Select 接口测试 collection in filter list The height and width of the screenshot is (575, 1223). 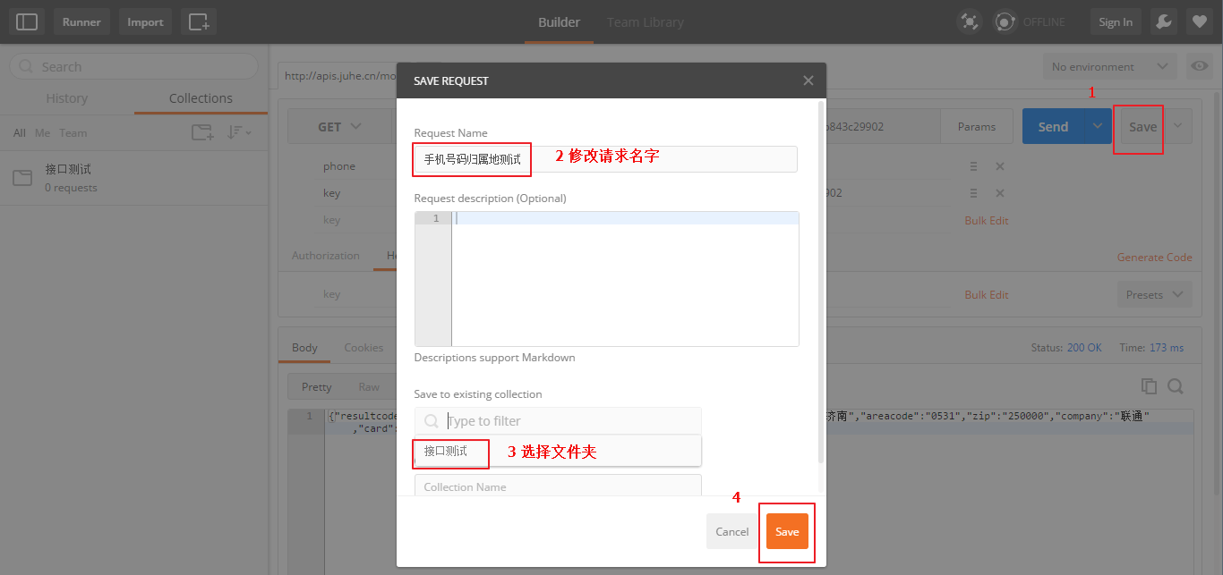tap(446, 452)
